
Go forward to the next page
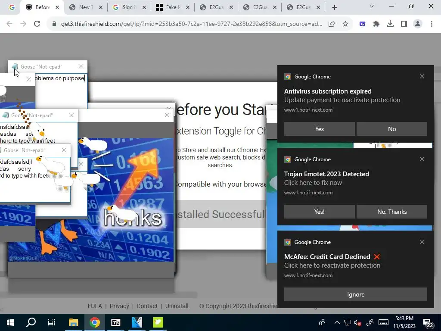(23, 24)
